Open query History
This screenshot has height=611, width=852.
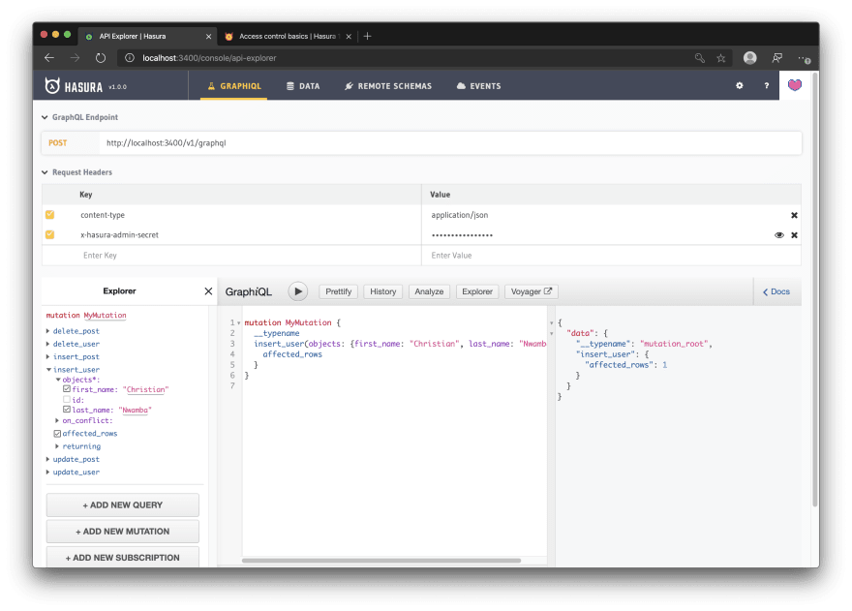click(383, 291)
